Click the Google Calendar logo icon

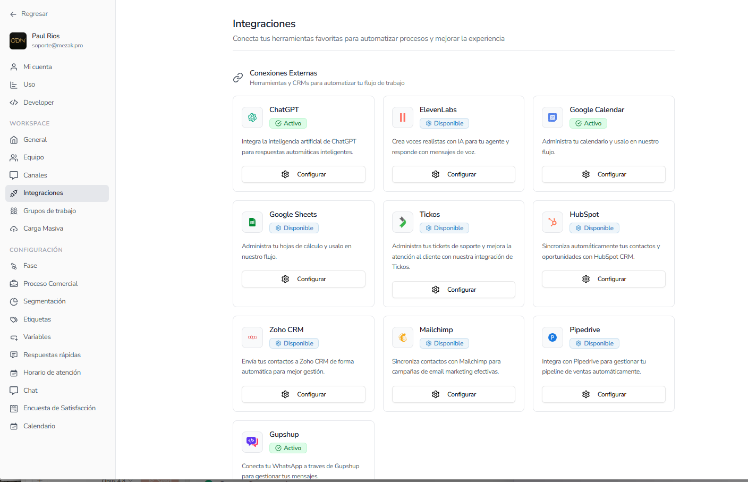[552, 117]
